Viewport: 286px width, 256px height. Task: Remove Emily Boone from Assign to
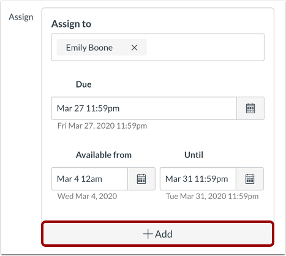tap(134, 48)
